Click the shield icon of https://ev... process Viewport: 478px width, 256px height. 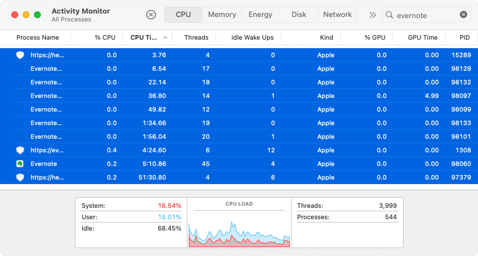tap(20, 150)
